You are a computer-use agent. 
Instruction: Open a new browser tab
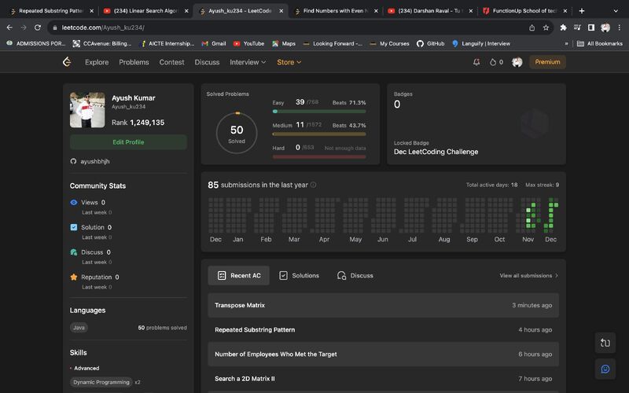point(582,11)
